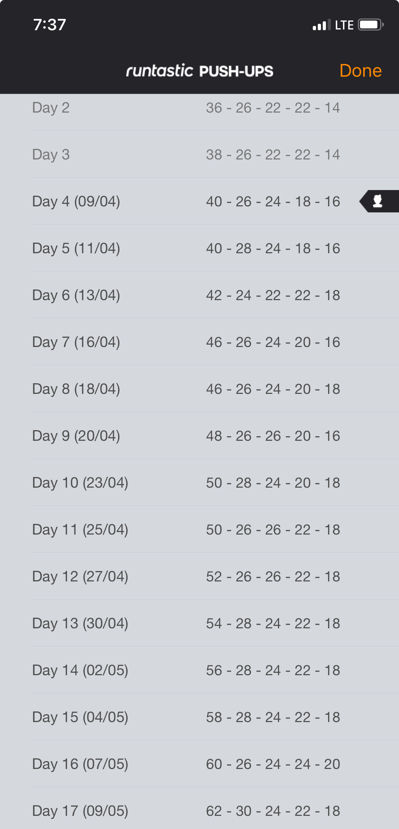Choose the Day 9 (20/04) row
The image size is (399, 829).
[199, 436]
